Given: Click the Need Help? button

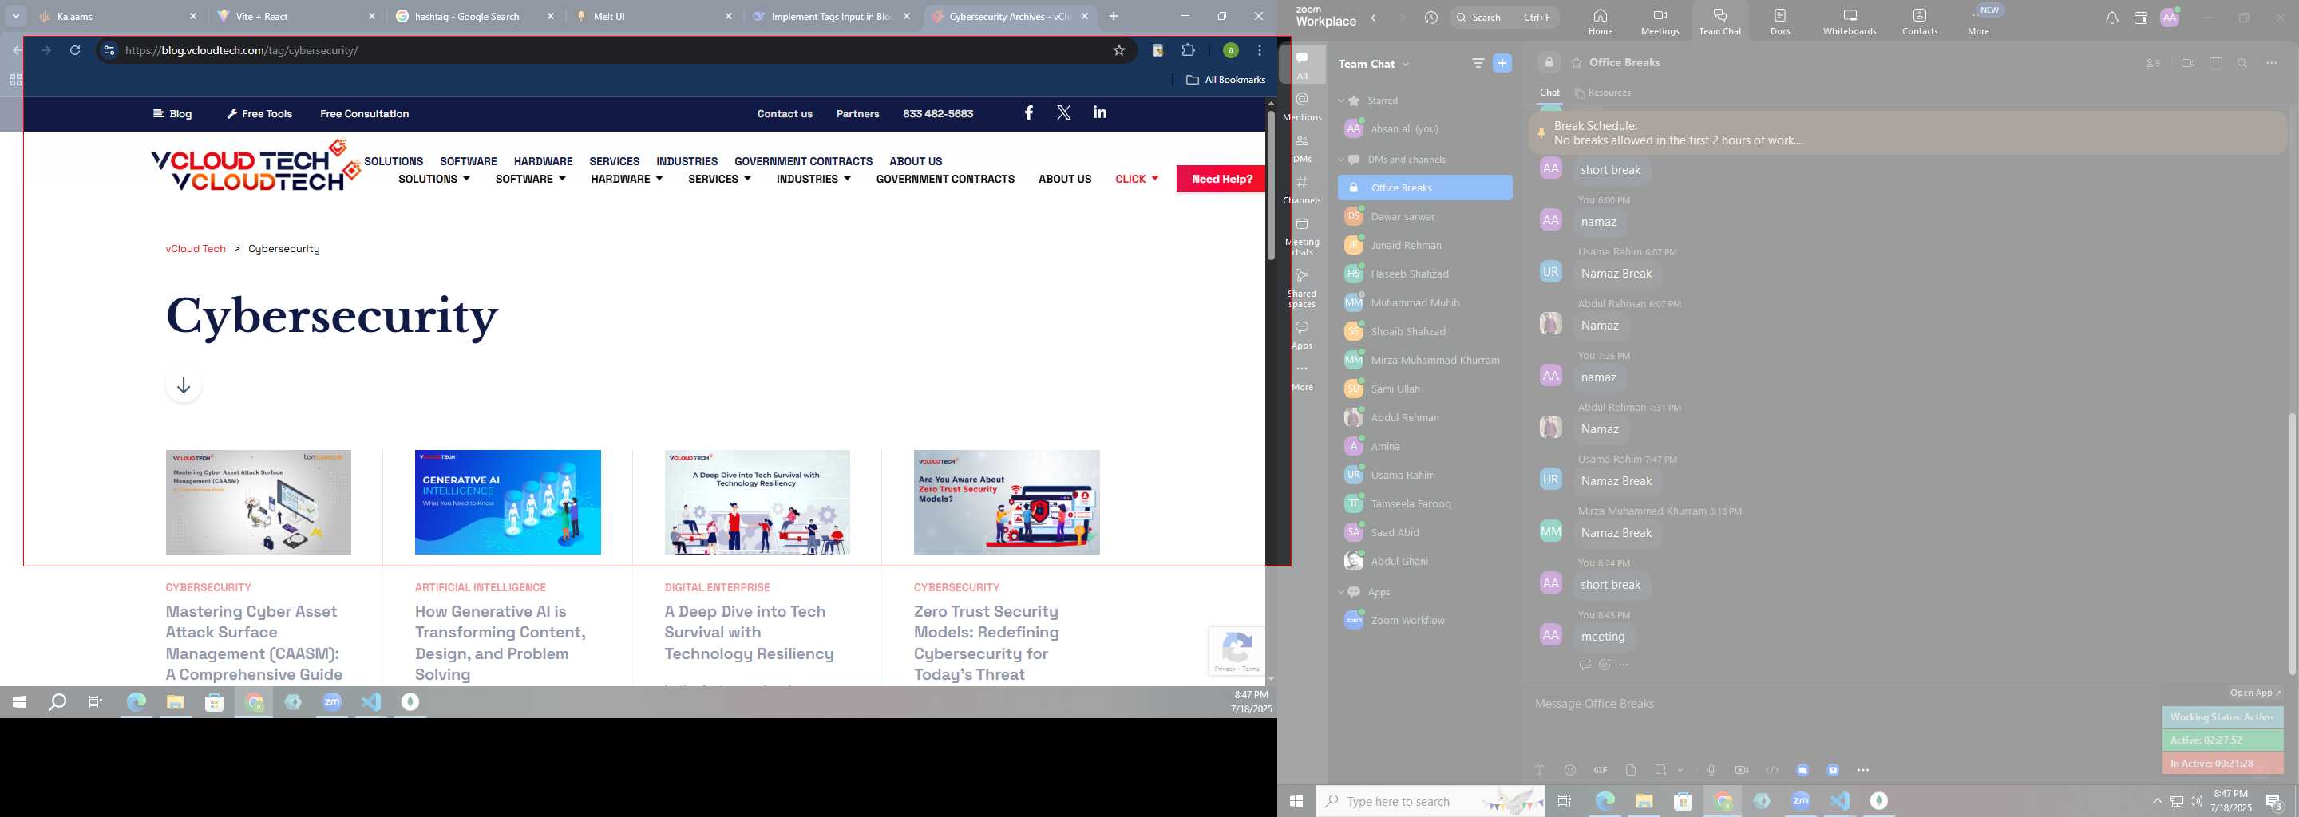Looking at the screenshot, I should pyautogui.click(x=1221, y=179).
